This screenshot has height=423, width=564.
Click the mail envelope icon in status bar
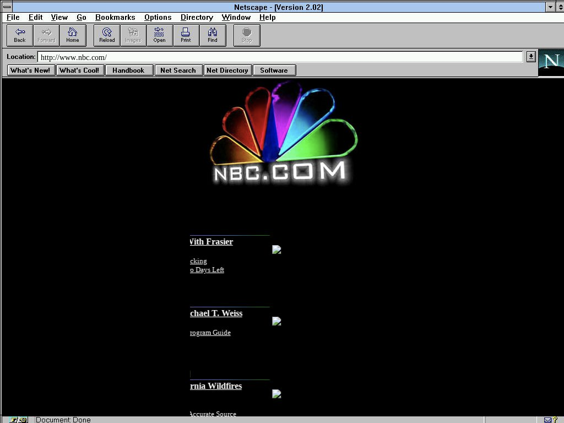pos(547,420)
